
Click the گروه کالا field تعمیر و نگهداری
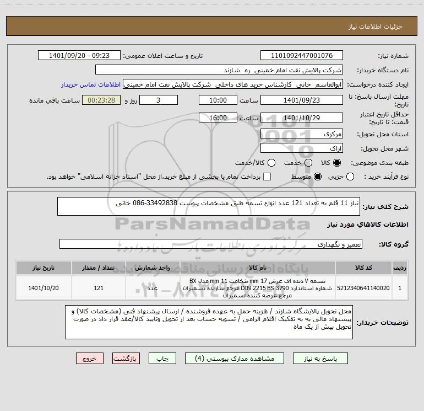211,244
